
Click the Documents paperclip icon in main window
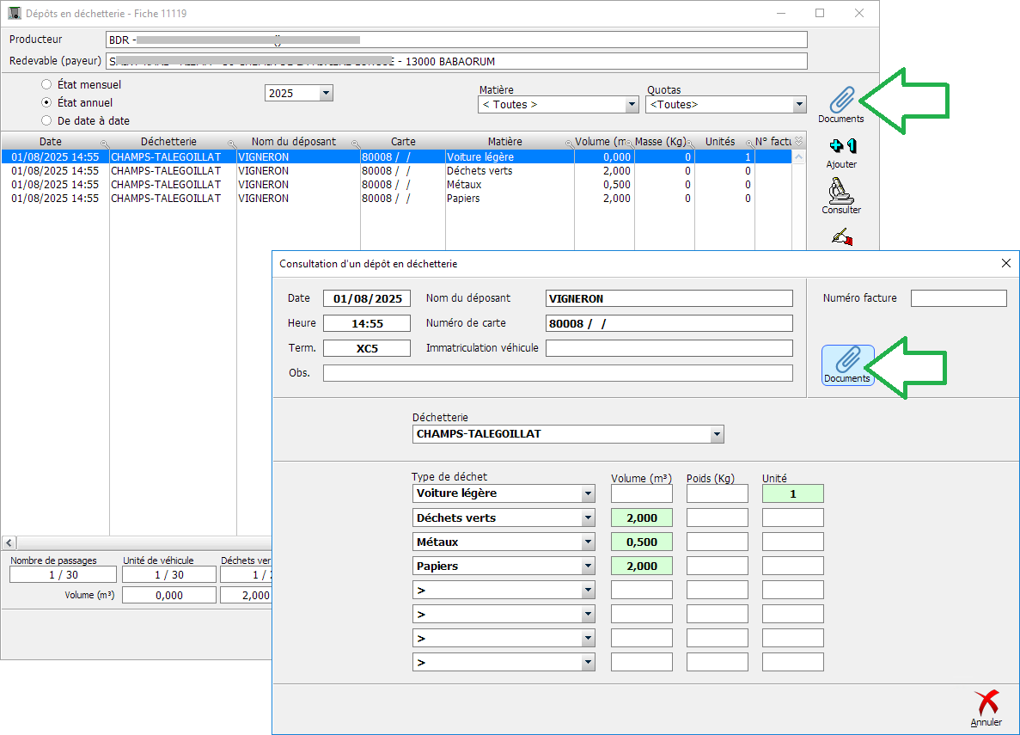840,101
